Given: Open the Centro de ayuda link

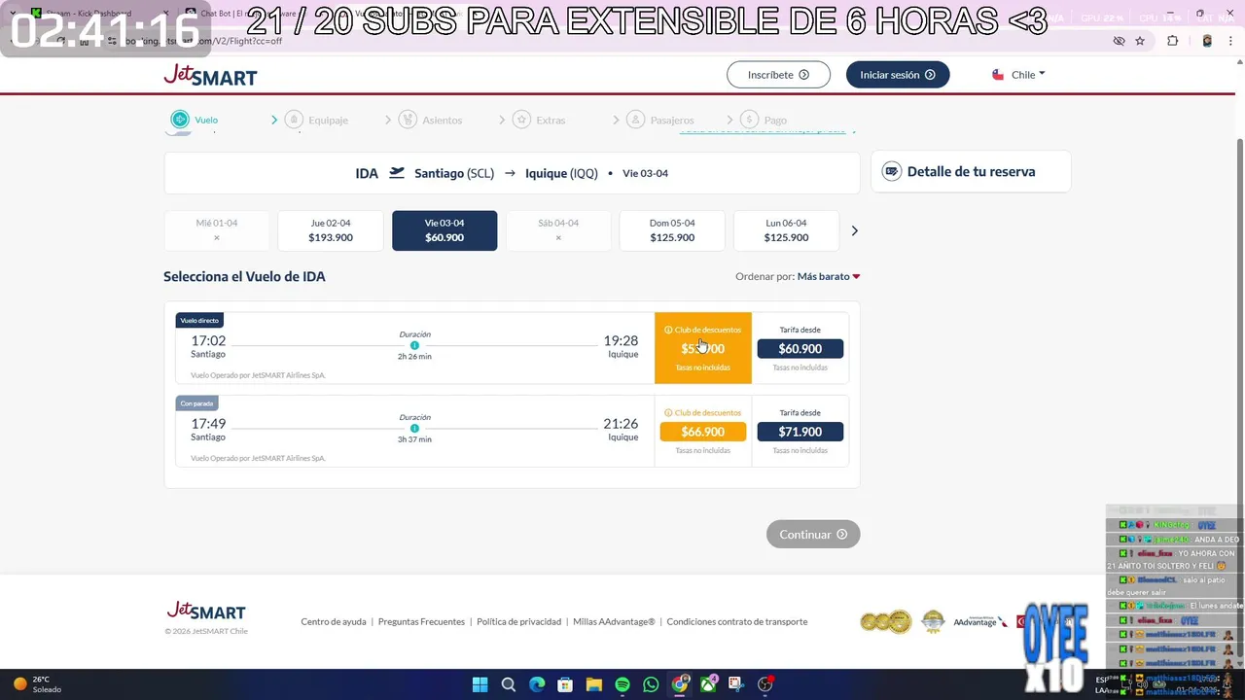Looking at the screenshot, I should click(334, 621).
